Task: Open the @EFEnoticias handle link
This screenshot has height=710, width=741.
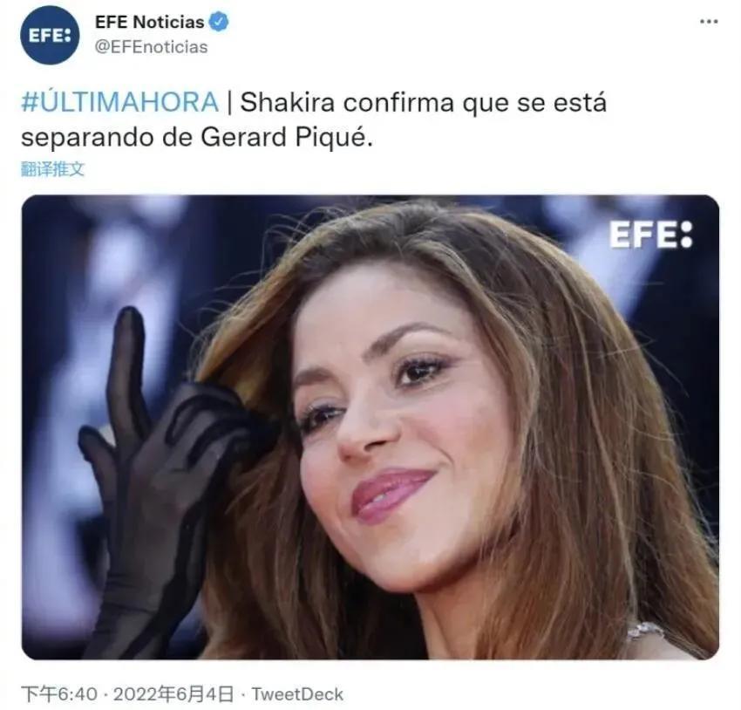Action: coord(151,47)
